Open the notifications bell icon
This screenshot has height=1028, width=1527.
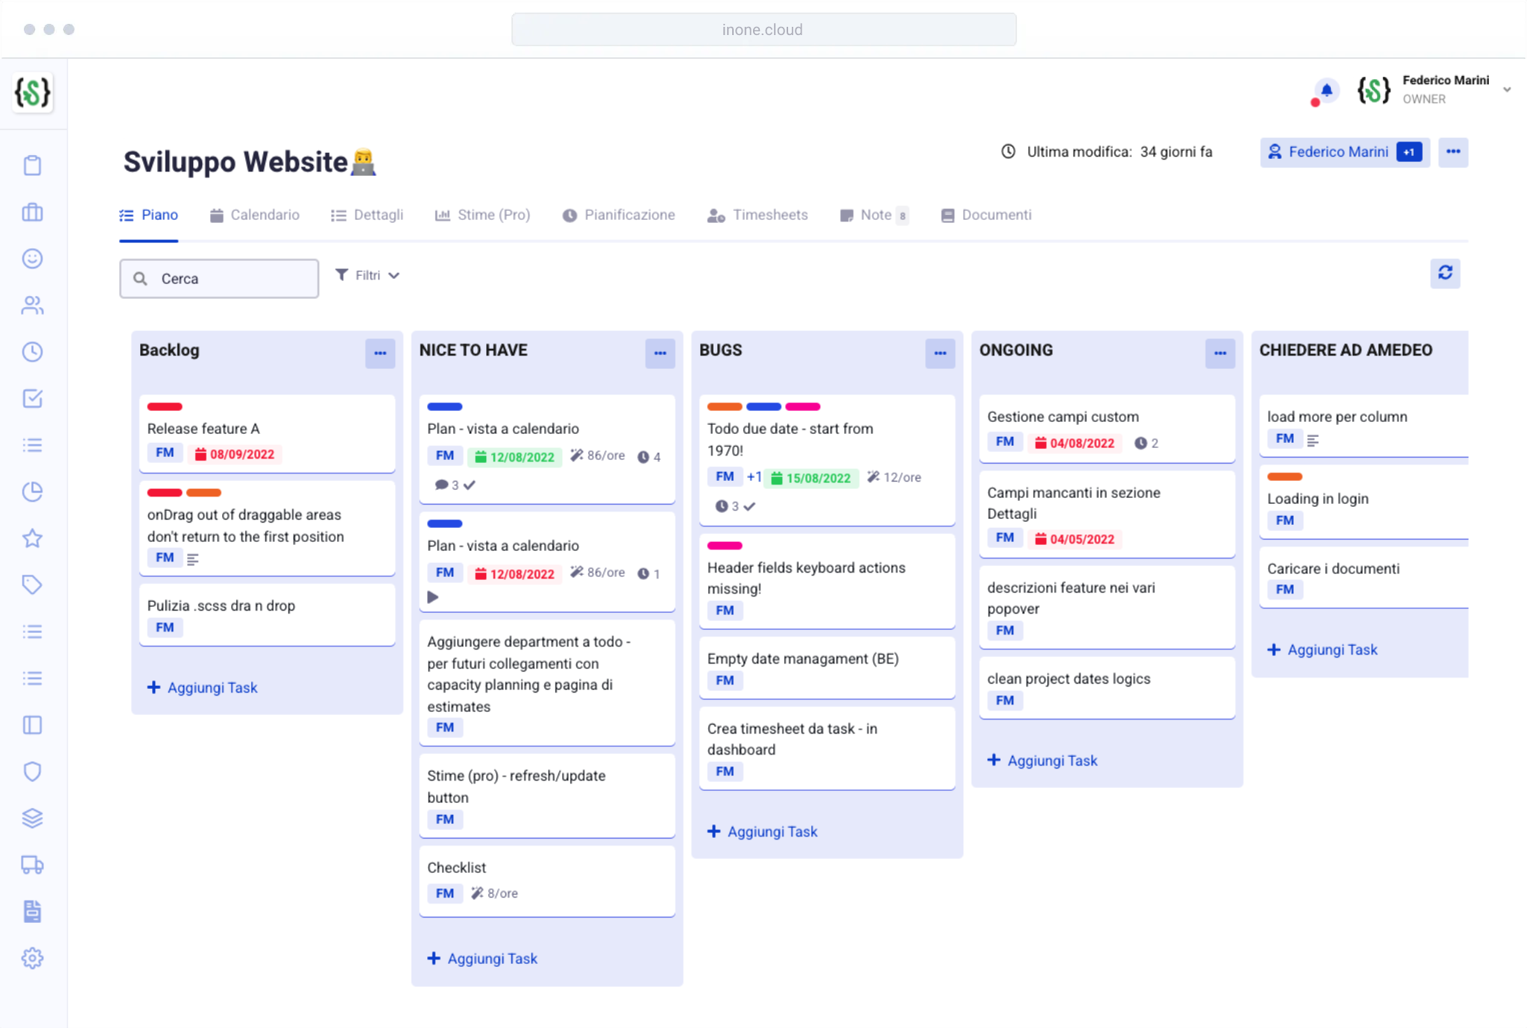pos(1326,91)
